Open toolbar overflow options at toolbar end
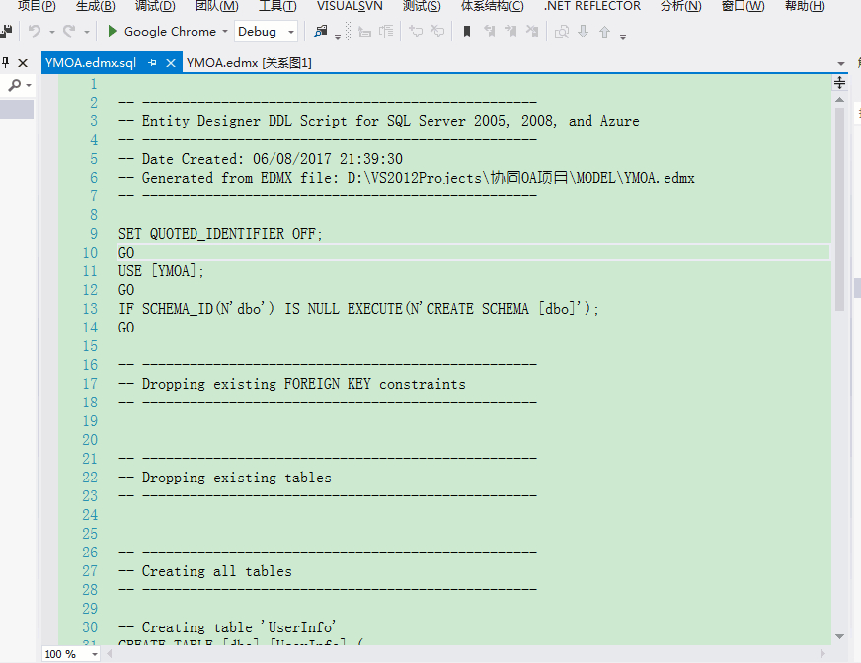The height and width of the screenshot is (663, 861). pos(623,37)
